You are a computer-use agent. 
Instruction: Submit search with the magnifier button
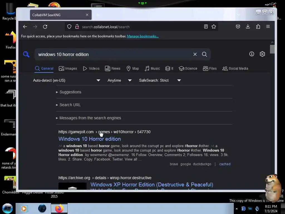pos(205,54)
